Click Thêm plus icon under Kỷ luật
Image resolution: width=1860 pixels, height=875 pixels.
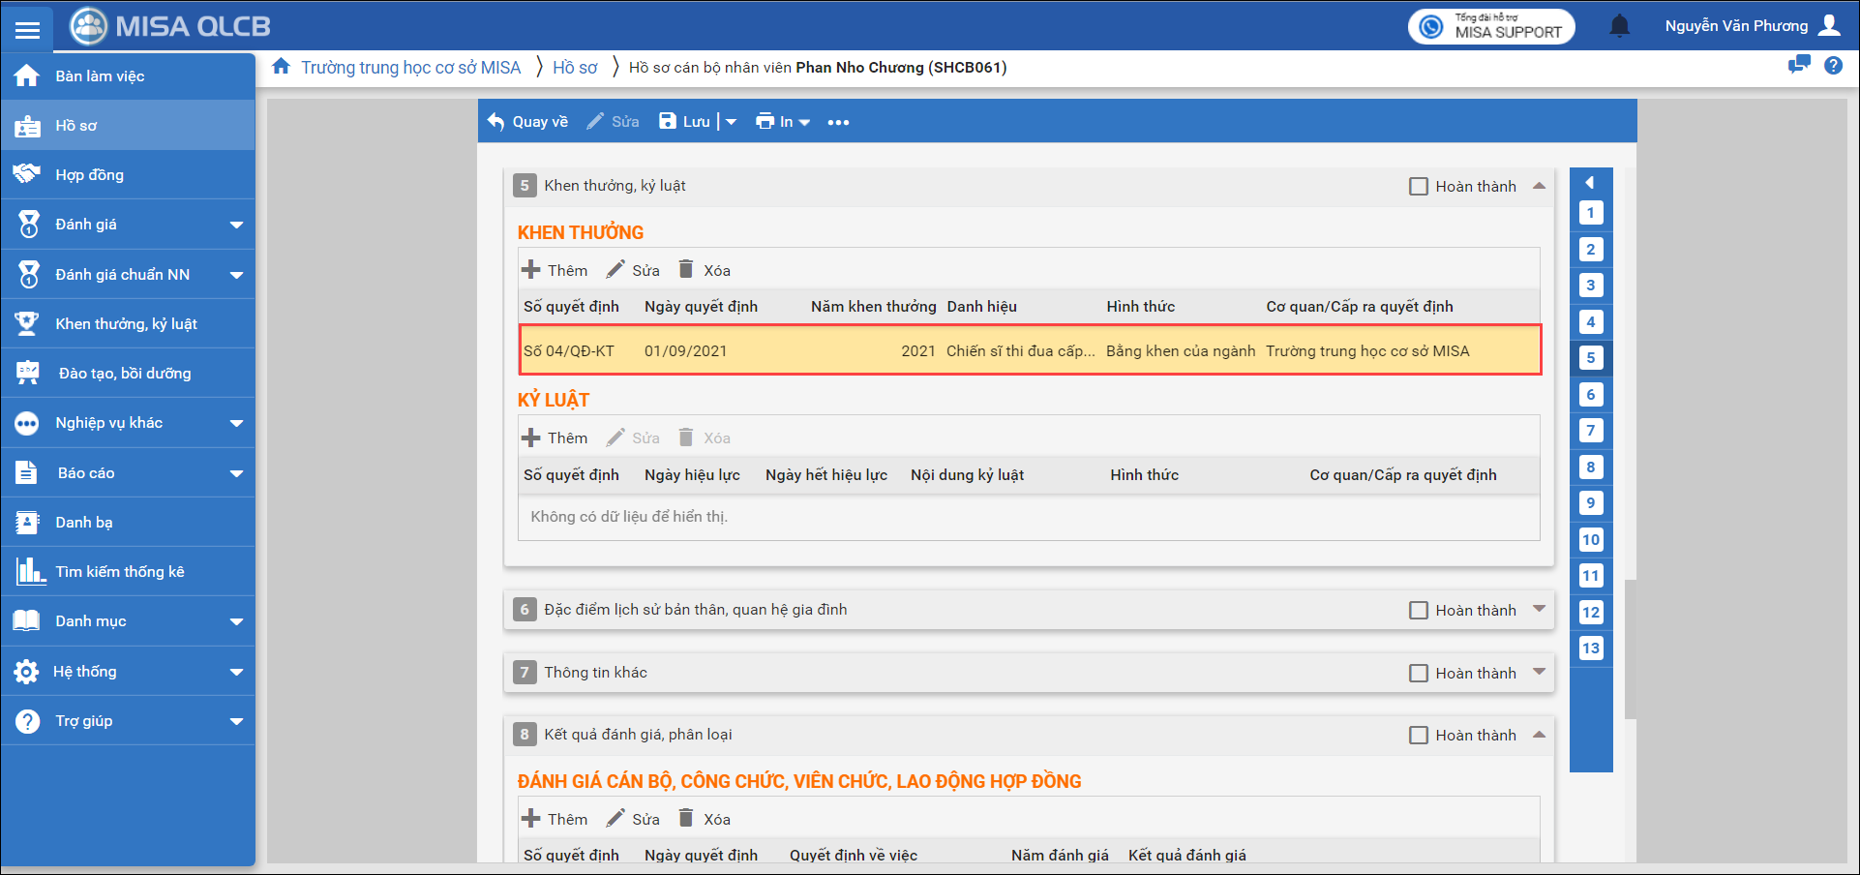[531, 437]
